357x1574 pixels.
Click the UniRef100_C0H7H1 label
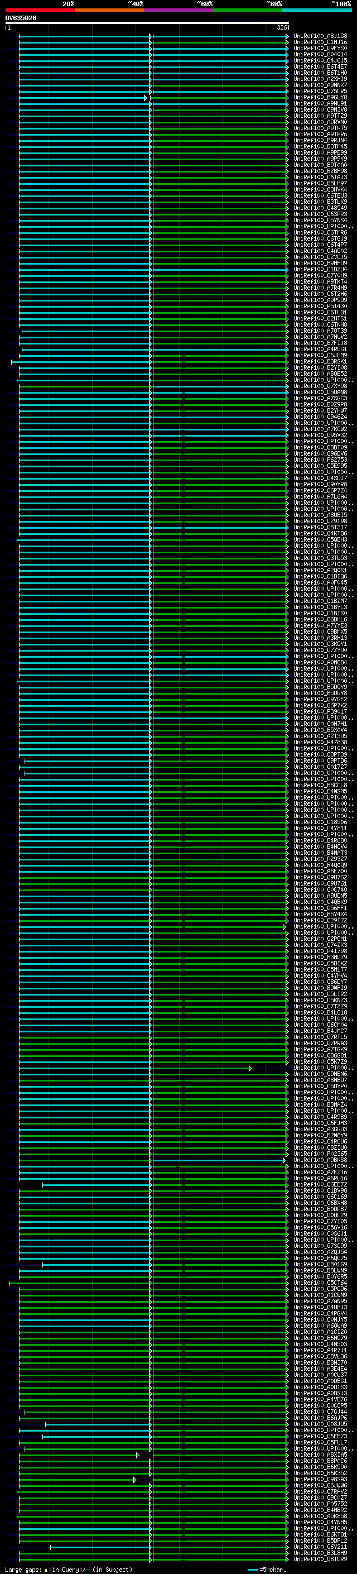320,724
